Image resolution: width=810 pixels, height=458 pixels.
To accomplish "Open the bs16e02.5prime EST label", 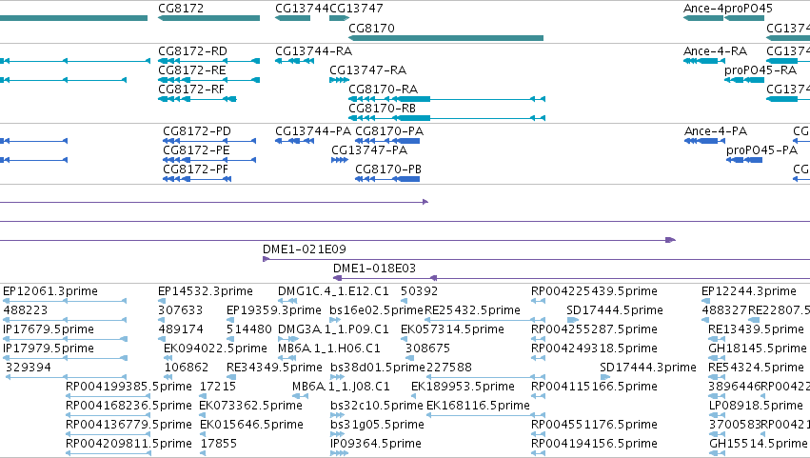I will point(377,310).
